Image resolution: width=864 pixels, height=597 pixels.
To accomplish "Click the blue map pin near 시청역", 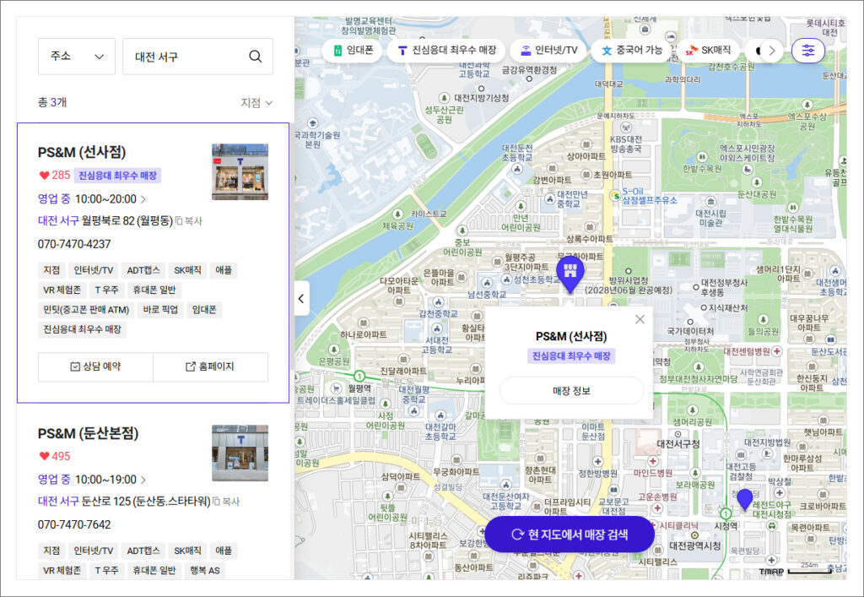I will coord(744,500).
